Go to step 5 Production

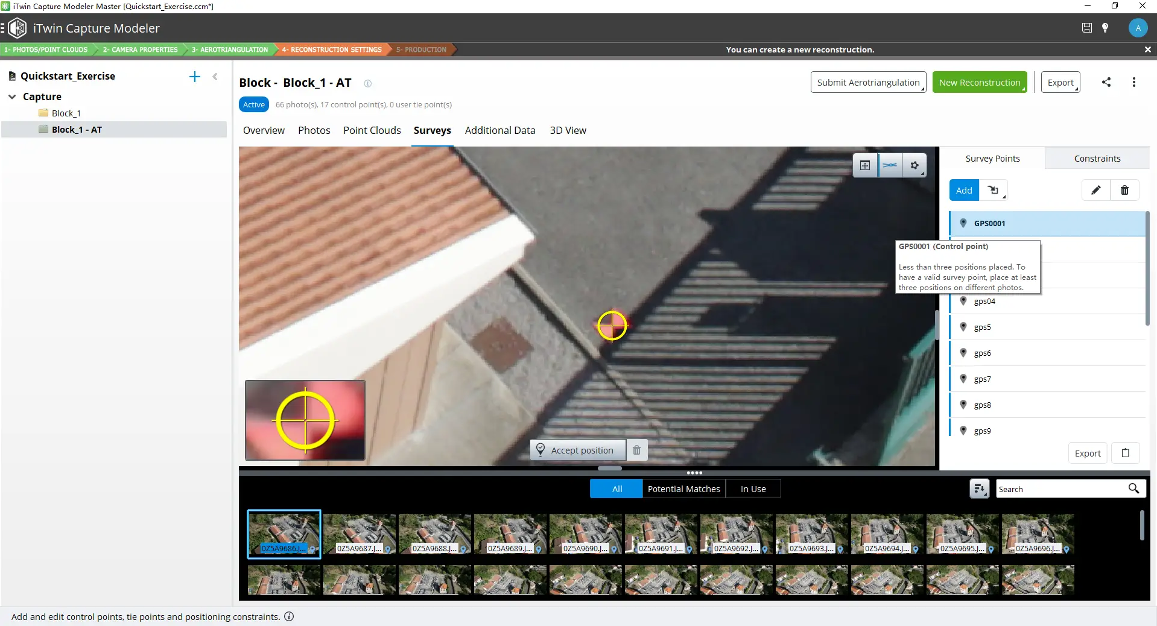pyautogui.click(x=422, y=49)
